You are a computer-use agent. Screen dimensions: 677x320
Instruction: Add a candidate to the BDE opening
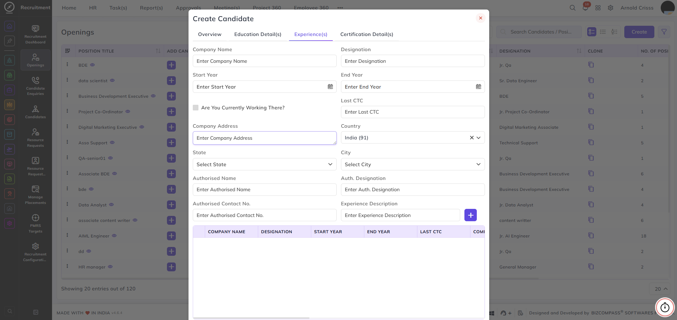(x=171, y=65)
